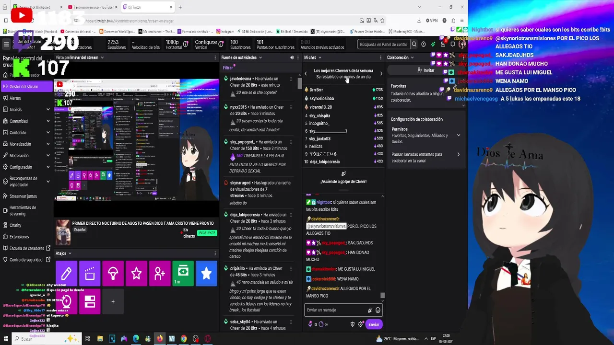Image resolution: width=614 pixels, height=345 pixels.
Task: Expand the Contenido sidebar section
Action: (48, 133)
